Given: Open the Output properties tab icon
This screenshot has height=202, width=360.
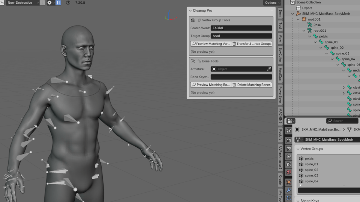Looking at the screenshot, I should (x=288, y=149).
